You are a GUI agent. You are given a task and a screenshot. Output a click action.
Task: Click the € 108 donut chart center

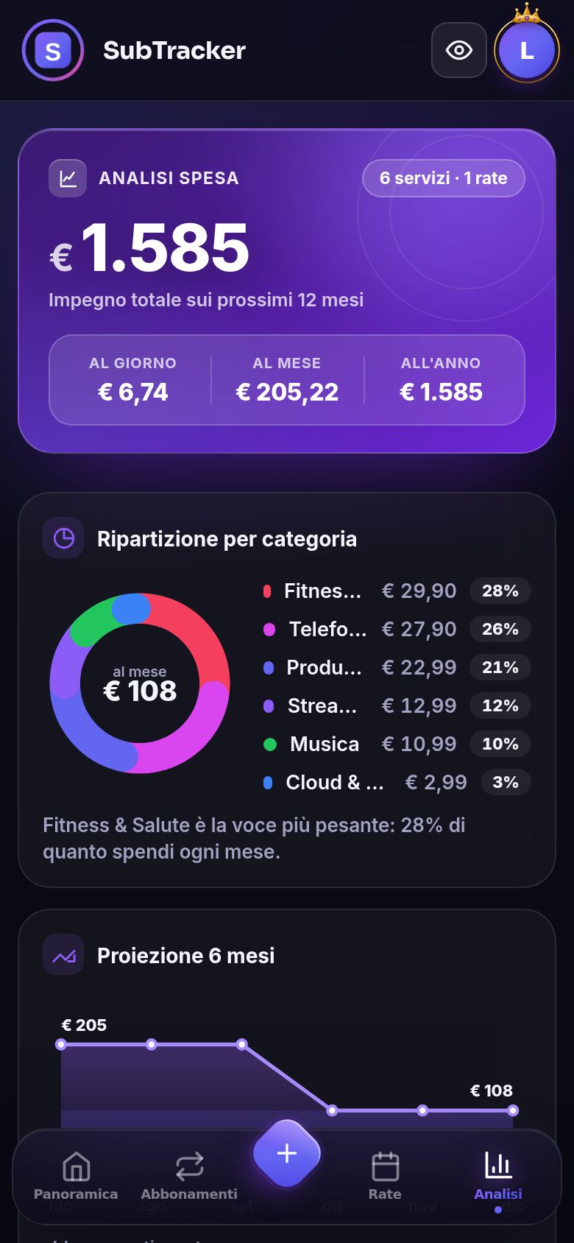coord(140,684)
